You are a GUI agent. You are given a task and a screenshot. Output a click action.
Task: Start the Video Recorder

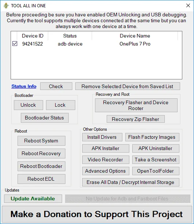tap(106, 160)
